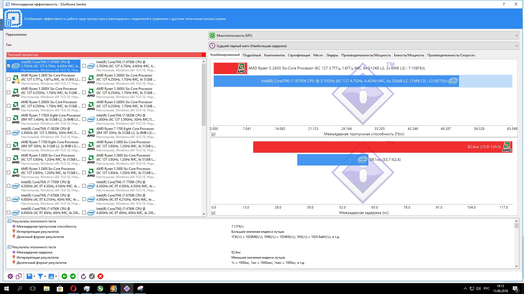Click the purple refresh results icon
The image size is (524, 294).
[x=84, y=276]
